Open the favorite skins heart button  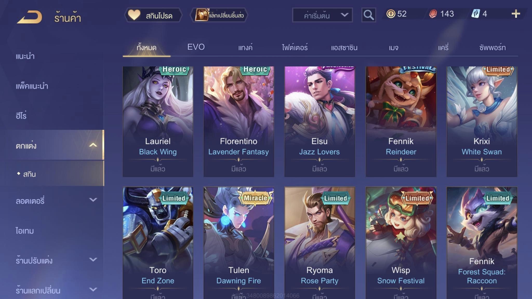click(153, 15)
